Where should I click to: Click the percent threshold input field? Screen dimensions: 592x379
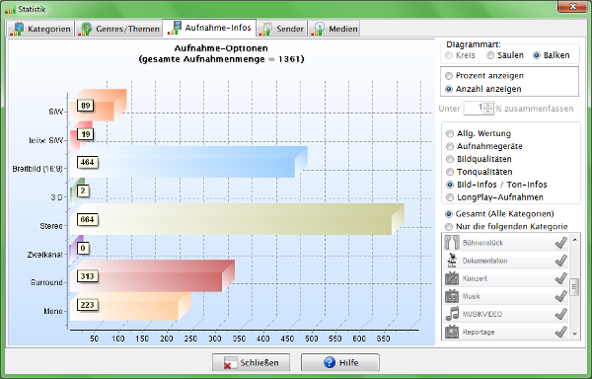coord(474,109)
